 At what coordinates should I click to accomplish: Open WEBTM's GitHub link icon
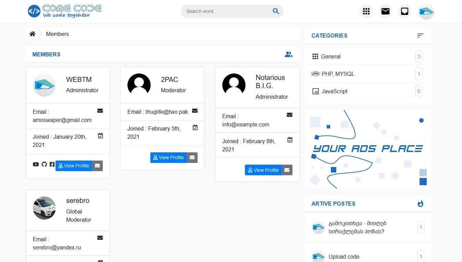pos(44,164)
